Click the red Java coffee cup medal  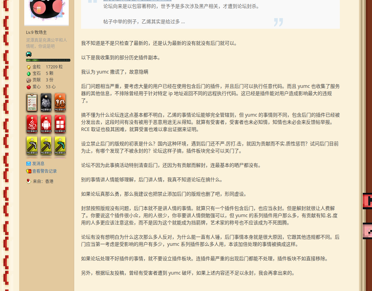(32, 124)
